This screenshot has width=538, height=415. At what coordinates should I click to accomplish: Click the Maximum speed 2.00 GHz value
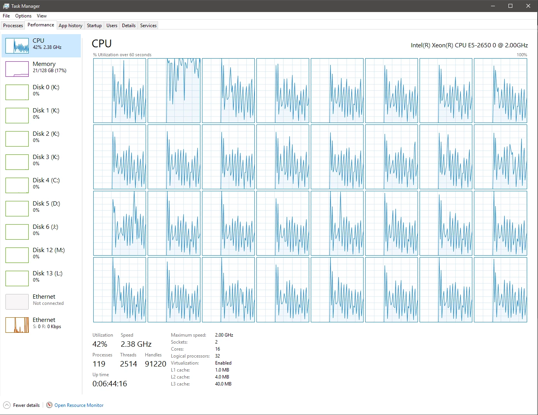pyautogui.click(x=224, y=335)
